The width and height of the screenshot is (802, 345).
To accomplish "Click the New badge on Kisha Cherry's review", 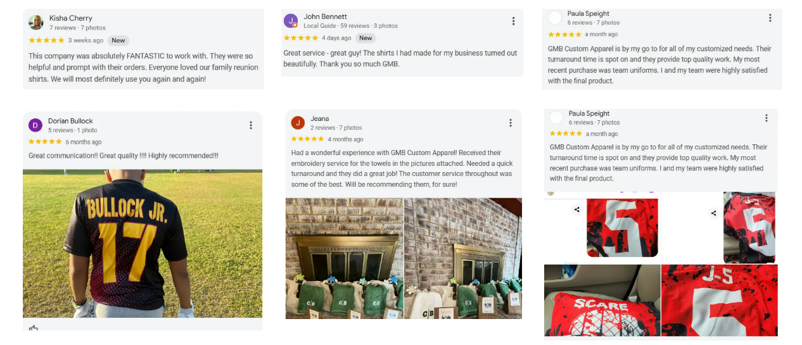I will coord(118,41).
